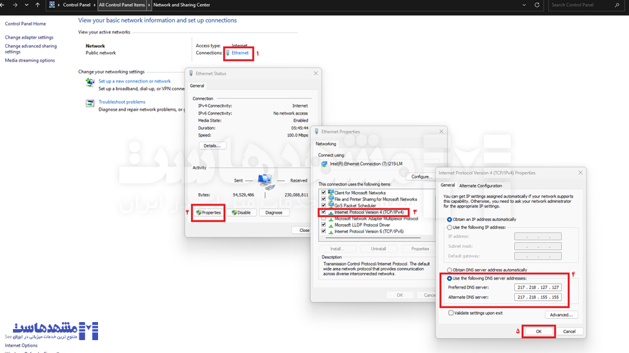
Task: Open recent locations chevron in address bar
Action: [x=26, y=5]
